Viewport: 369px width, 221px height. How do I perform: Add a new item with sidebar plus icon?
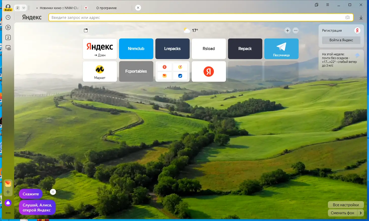(x=8, y=192)
